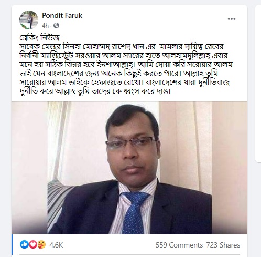Open the Pondit Faruk profile name link
261x257 pixels.
(62, 15)
